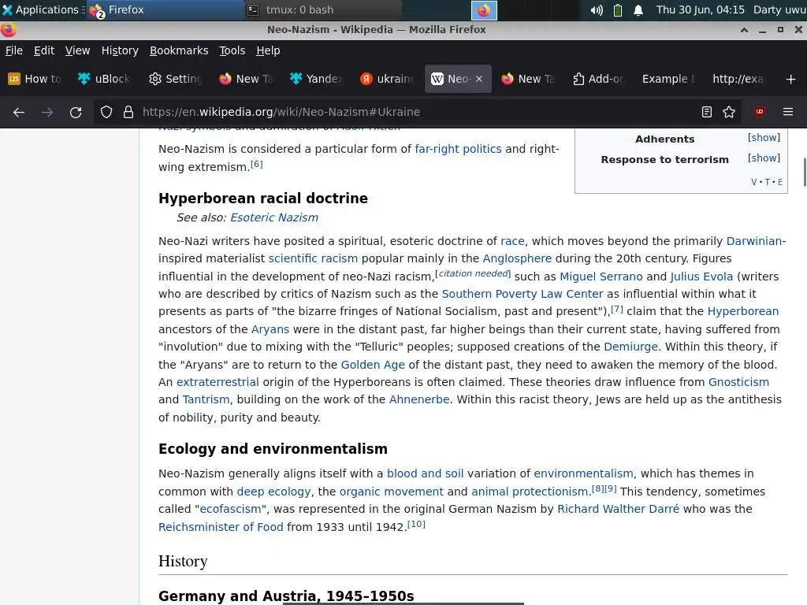Screen dimensions: 807x605
Task: Switch to the 'How to' tab
Action: (35, 79)
